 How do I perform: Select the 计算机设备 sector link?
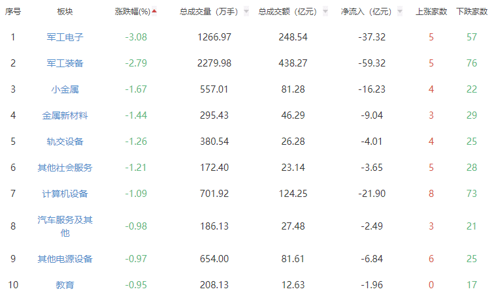coord(65,194)
